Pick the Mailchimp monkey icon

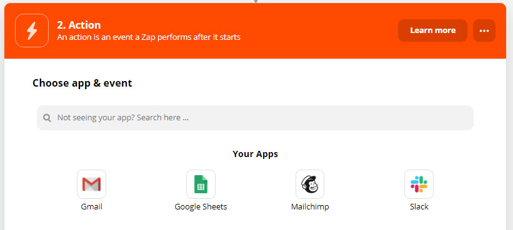pyautogui.click(x=310, y=184)
